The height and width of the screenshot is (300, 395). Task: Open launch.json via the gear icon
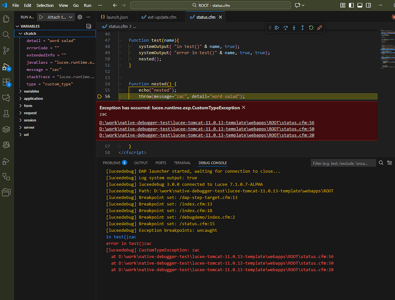80,17
